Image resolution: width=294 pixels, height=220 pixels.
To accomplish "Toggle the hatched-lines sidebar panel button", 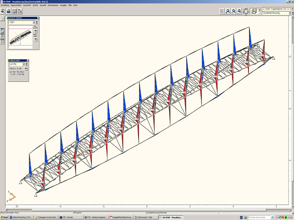I will pos(2,31).
